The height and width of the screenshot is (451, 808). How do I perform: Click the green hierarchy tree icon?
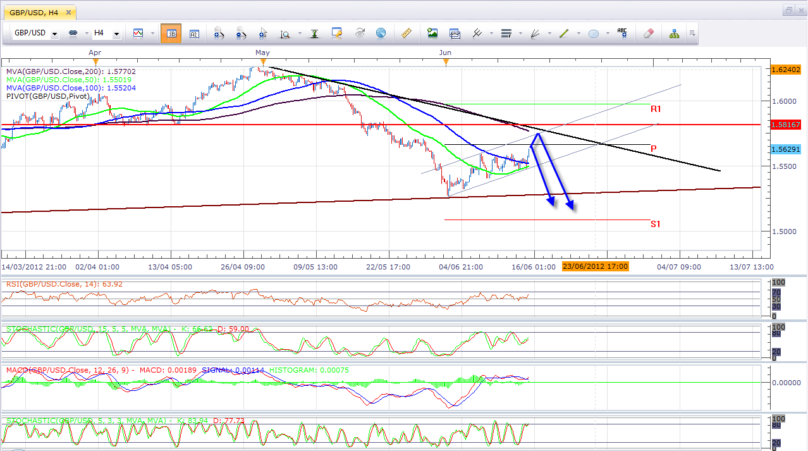pos(674,33)
